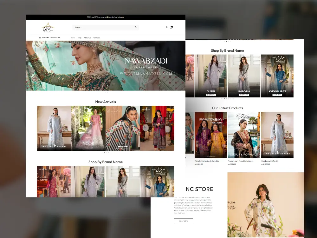Open Fantasia Bliss product image
317x238 pixels.
pyautogui.click(x=211, y=135)
